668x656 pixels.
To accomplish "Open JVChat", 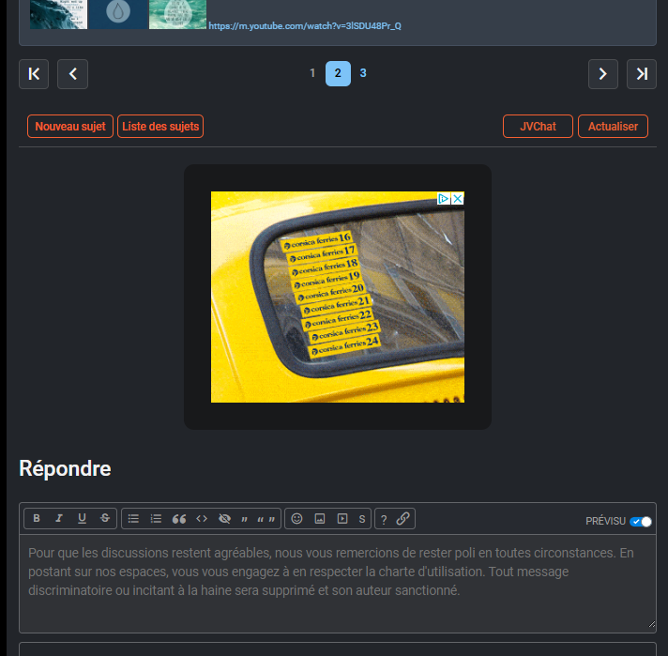I will tap(538, 126).
